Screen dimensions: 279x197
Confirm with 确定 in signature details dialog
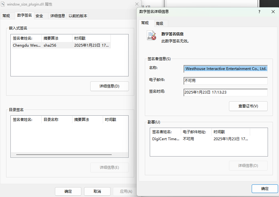click(x=265, y=189)
